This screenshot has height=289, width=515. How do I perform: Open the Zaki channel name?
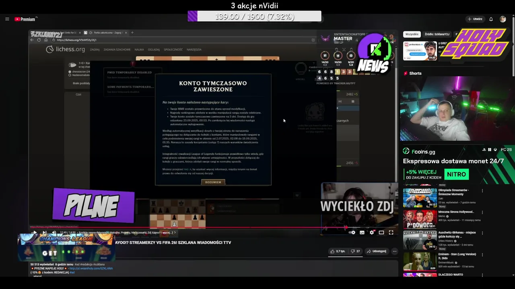click(x=441, y=198)
